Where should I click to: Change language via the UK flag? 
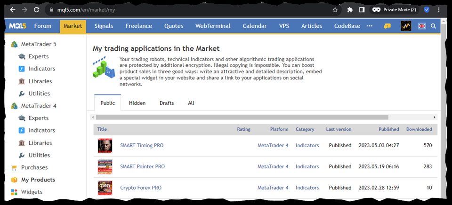point(422,26)
